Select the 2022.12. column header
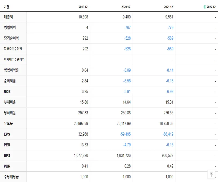Image resolution: width=218 pixels, height=182 pixels. pos(211,7)
